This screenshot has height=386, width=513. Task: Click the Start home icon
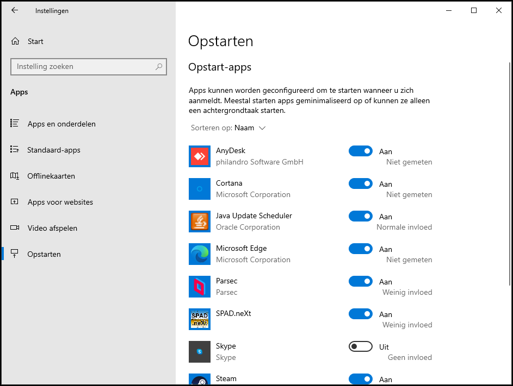tap(15, 41)
